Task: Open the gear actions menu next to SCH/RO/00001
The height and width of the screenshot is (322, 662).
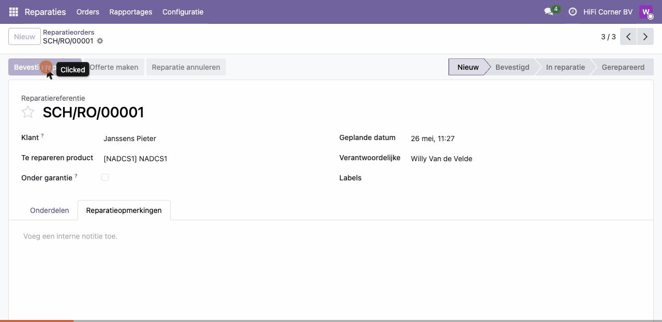Action: tap(100, 41)
